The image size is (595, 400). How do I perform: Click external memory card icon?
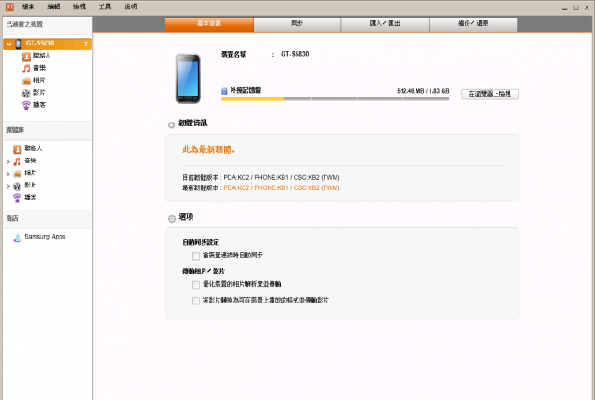pyautogui.click(x=224, y=91)
